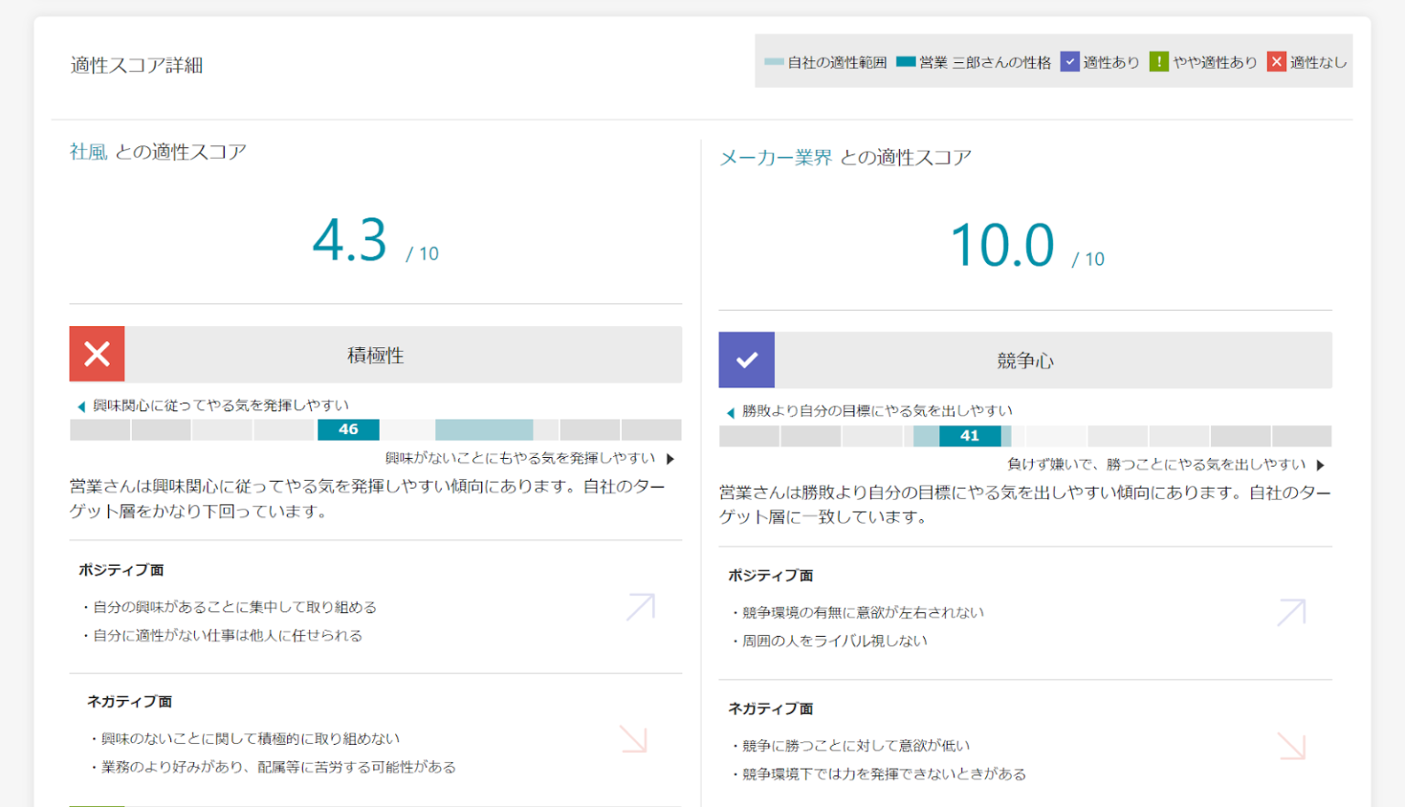Click the left triangle by 興味関心に従ってやる気を発揮しやすい
The width and height of the screenshot is (1405, 807).
(x=81, y=407)
